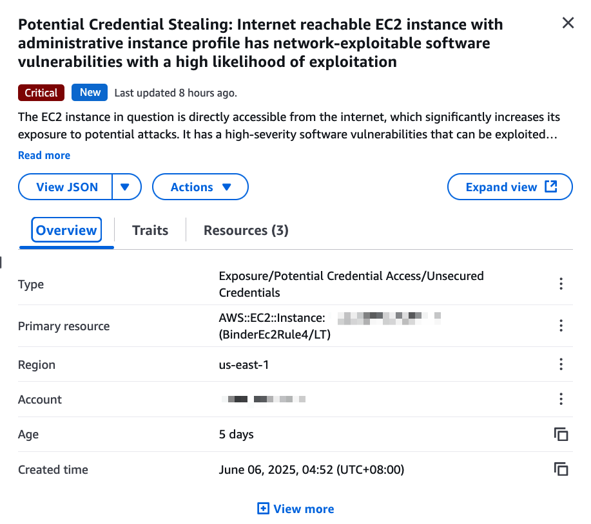The image size is (591, 524).
Task: Expand View more details
Action: pyautogui.click(x=295, y=509)
